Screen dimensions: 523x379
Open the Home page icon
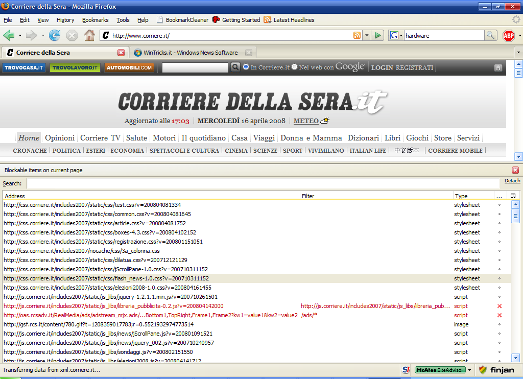click(89, 35)
